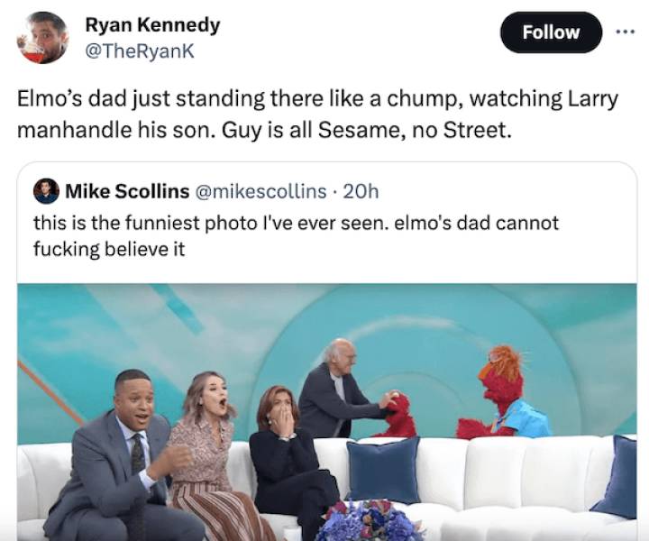Open the Ryan Kennedy display name link
Image resolution: width=649 pixels, height=541 pixels.
(x=151, y=25)
